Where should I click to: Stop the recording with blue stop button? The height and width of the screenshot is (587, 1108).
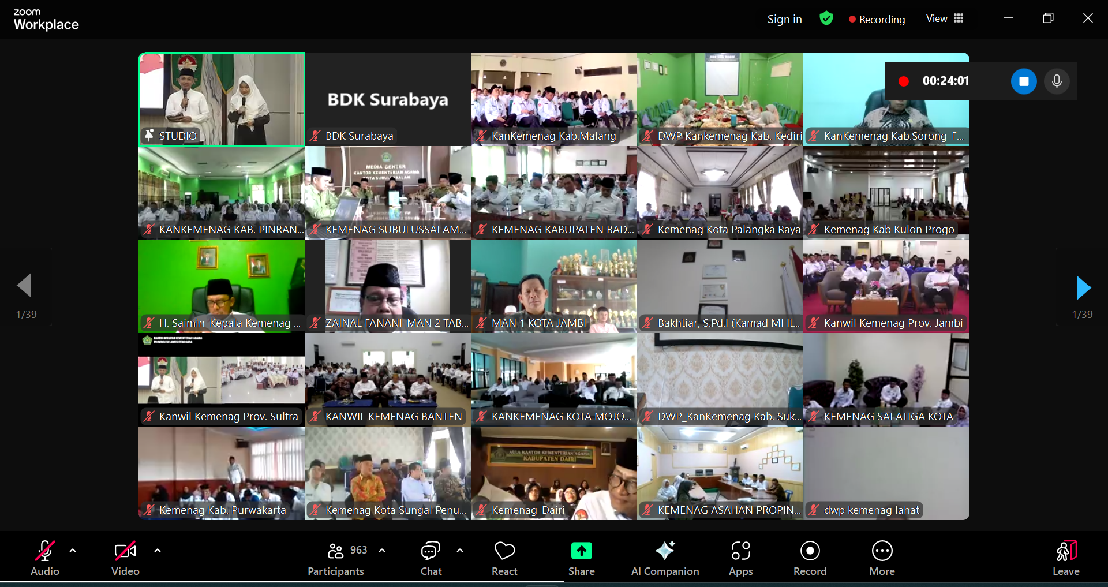pyautogui.click(x=1024, y=81)
